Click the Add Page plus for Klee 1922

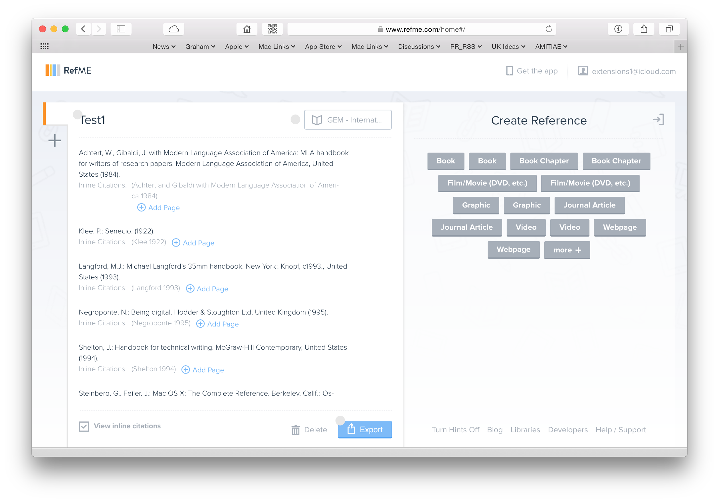[x=176, y=243]
